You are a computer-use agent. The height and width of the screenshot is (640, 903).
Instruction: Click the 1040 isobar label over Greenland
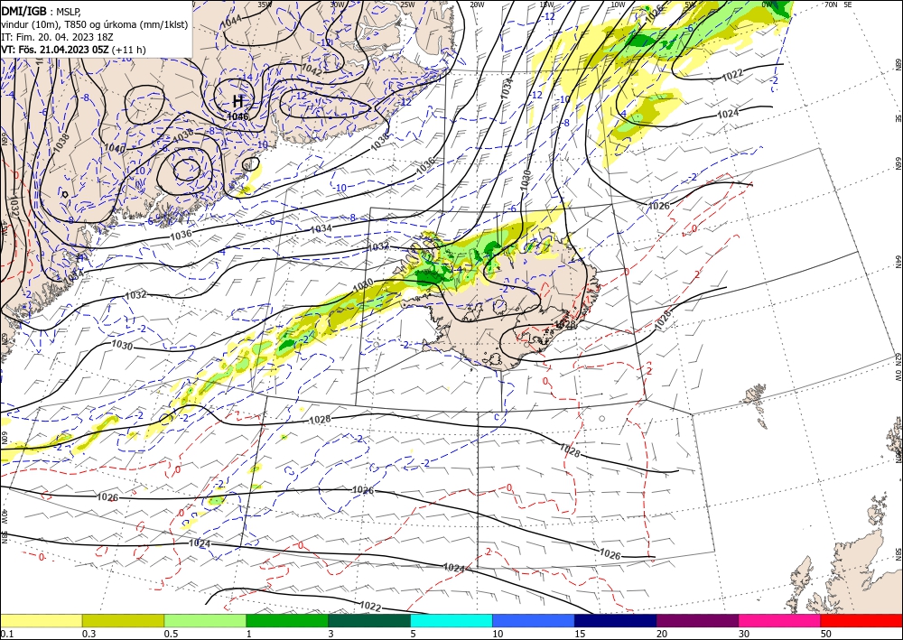coord(114,148)
